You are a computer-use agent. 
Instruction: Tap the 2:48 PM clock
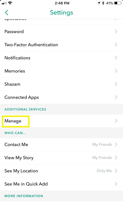[x=62, y=3]
